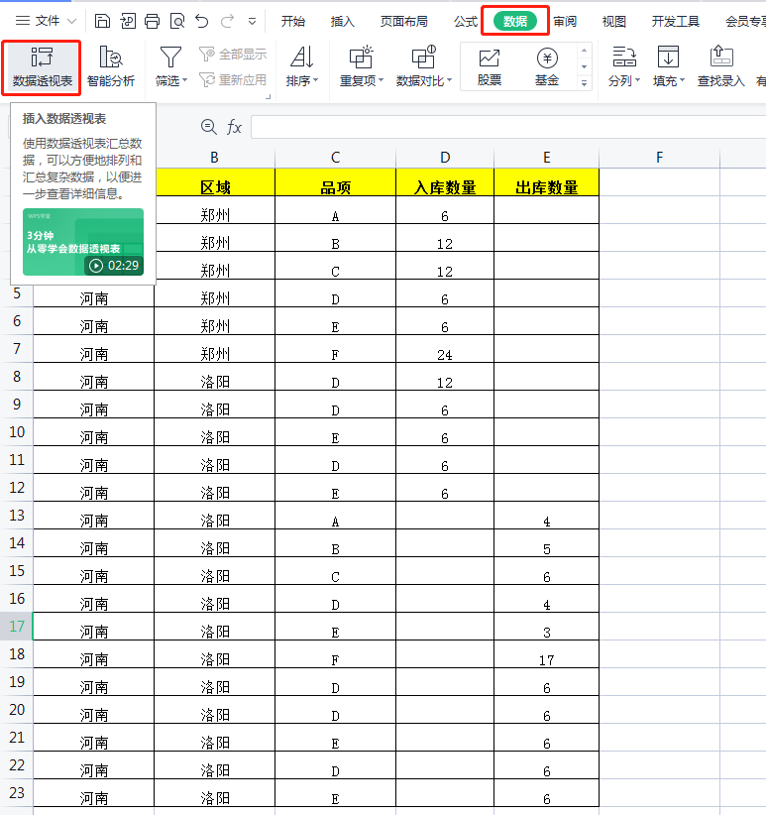Select the 股票 stock data type
The width and height of the screenshot is (766, 815).
tap(490, 67)
